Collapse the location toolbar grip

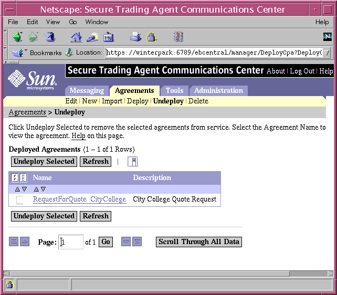click(6, 52)
